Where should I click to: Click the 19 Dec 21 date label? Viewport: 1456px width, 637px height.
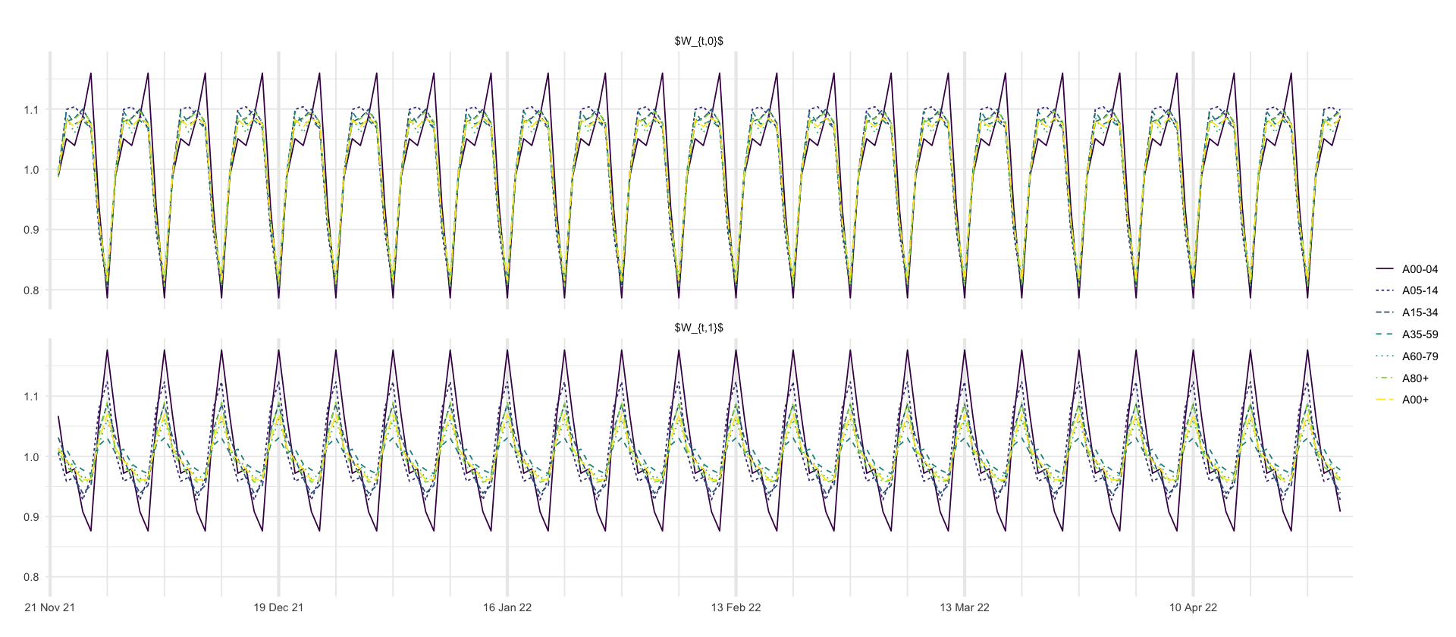278,607
